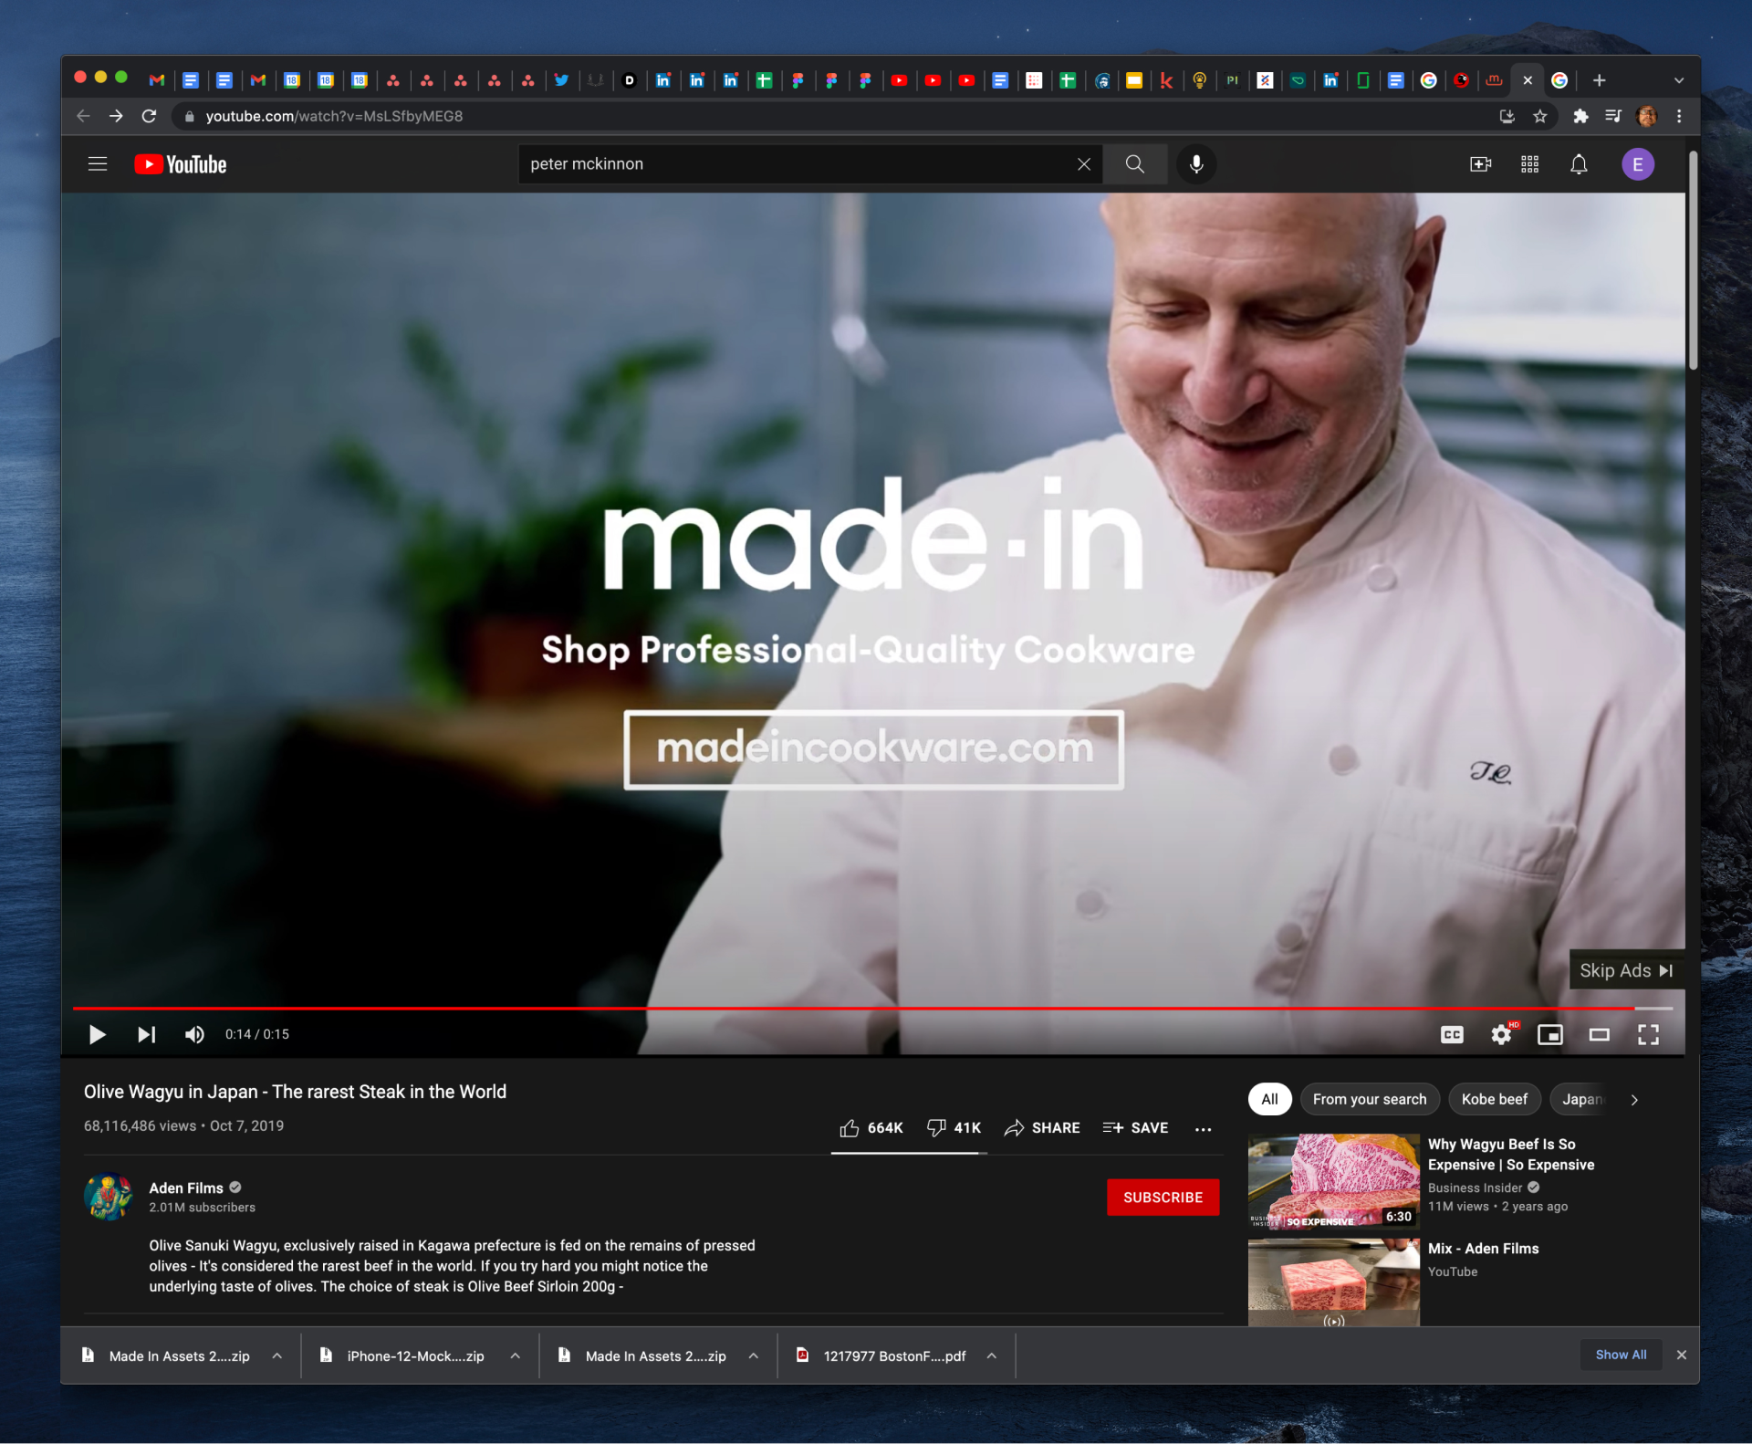Expand options for BostonF pdf download
1752x1444 pixels.
coord(992,1355)
